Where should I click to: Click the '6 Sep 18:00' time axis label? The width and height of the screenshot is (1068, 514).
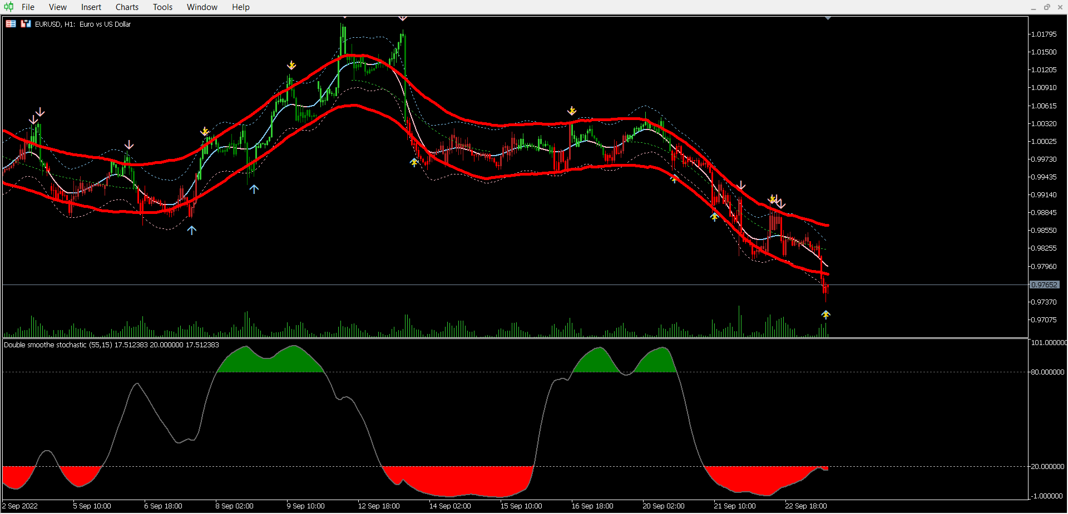click(x=163, y=506)
